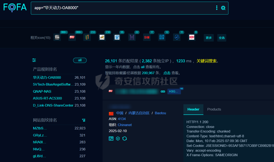Click the all link in 显示一年内数据 line

143,67
